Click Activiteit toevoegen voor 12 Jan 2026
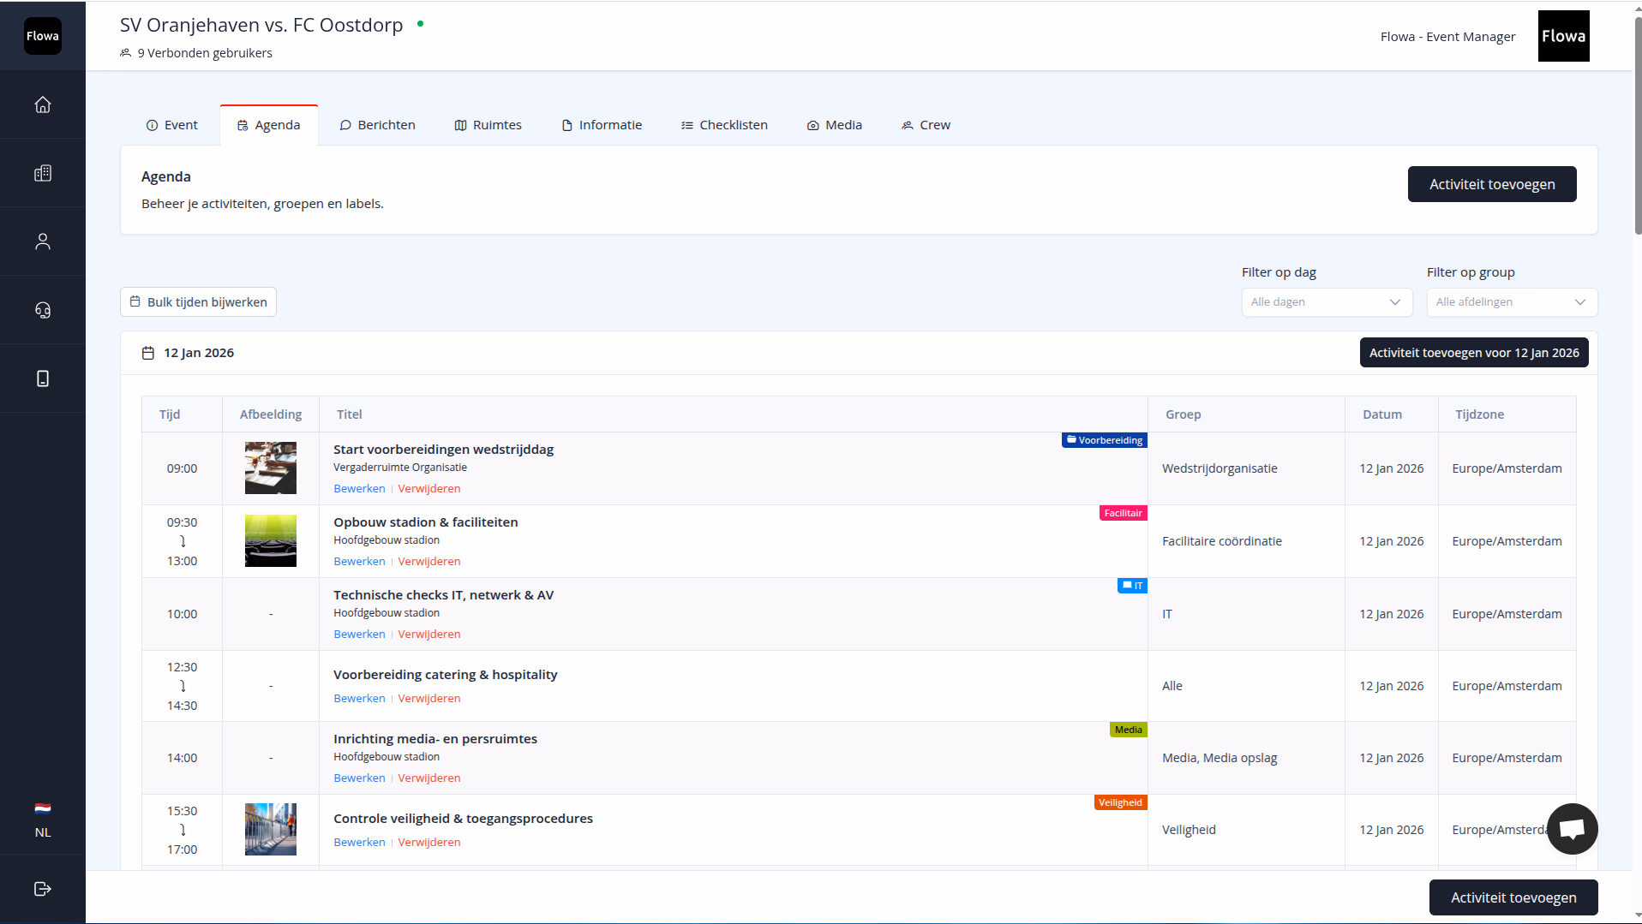 (x=1474, y=353)
